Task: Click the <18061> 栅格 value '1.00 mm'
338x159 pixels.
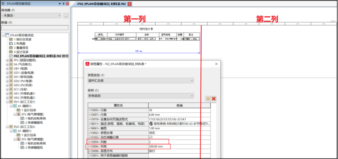Action: [179, 128]
